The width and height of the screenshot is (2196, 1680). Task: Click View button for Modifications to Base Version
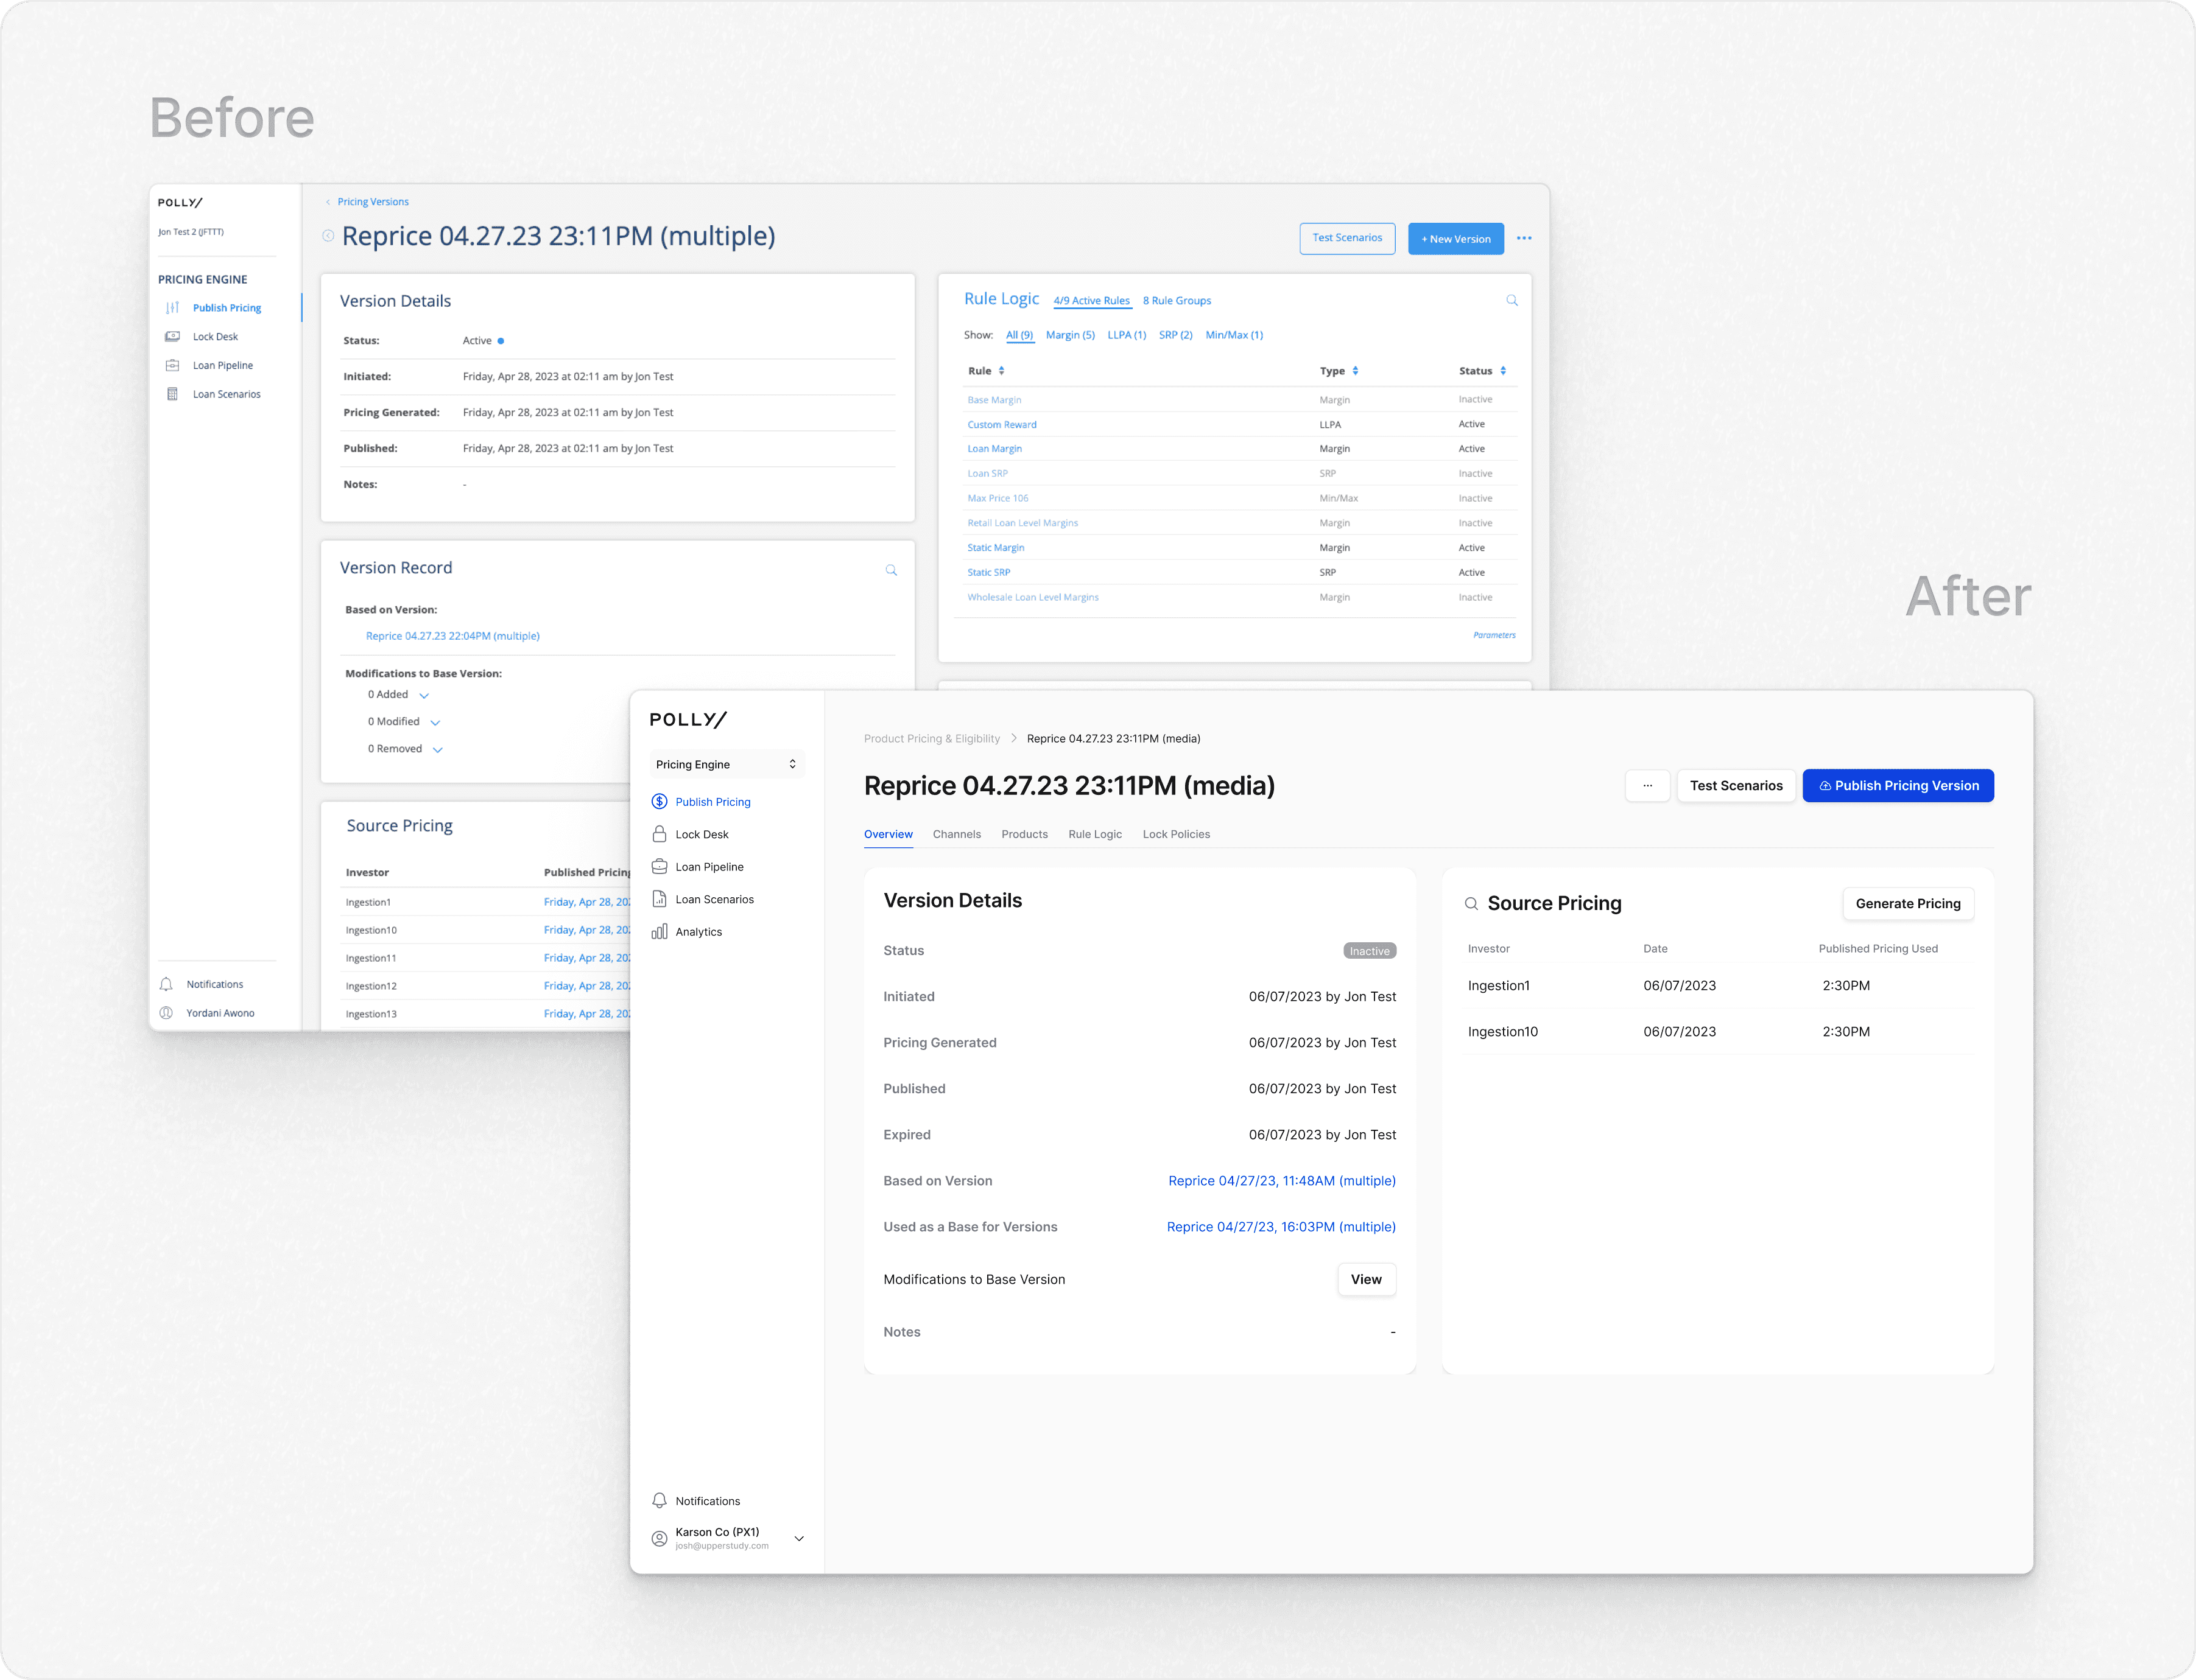1365,1279
